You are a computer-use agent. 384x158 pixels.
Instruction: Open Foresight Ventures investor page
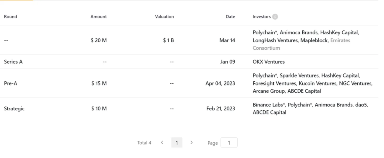click(274, 83)
